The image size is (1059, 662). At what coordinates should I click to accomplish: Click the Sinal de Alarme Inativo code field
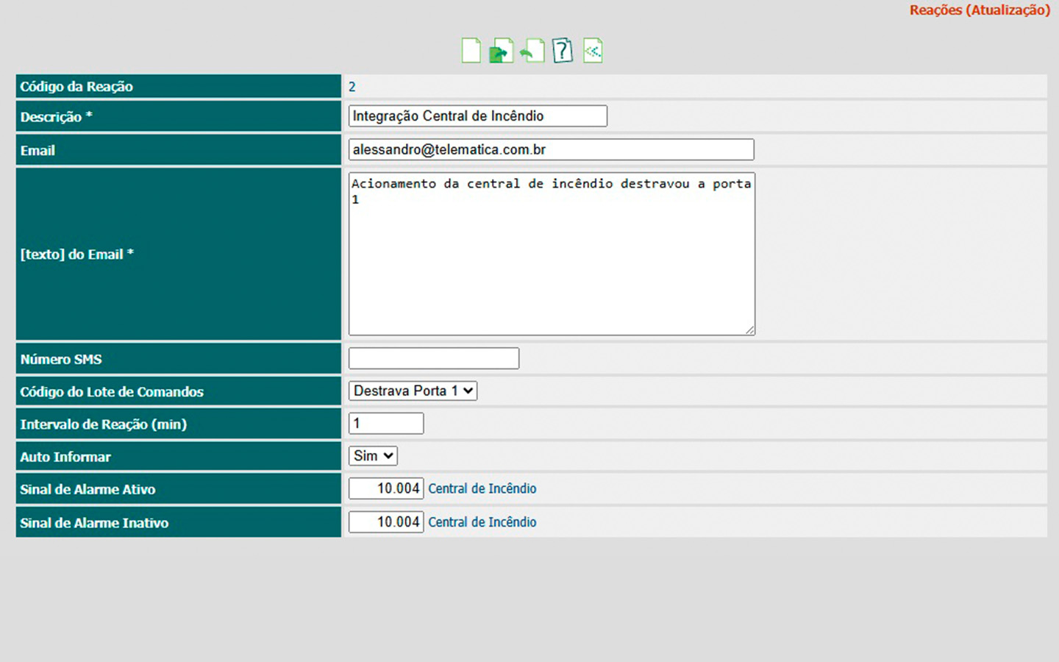[386, 522]
